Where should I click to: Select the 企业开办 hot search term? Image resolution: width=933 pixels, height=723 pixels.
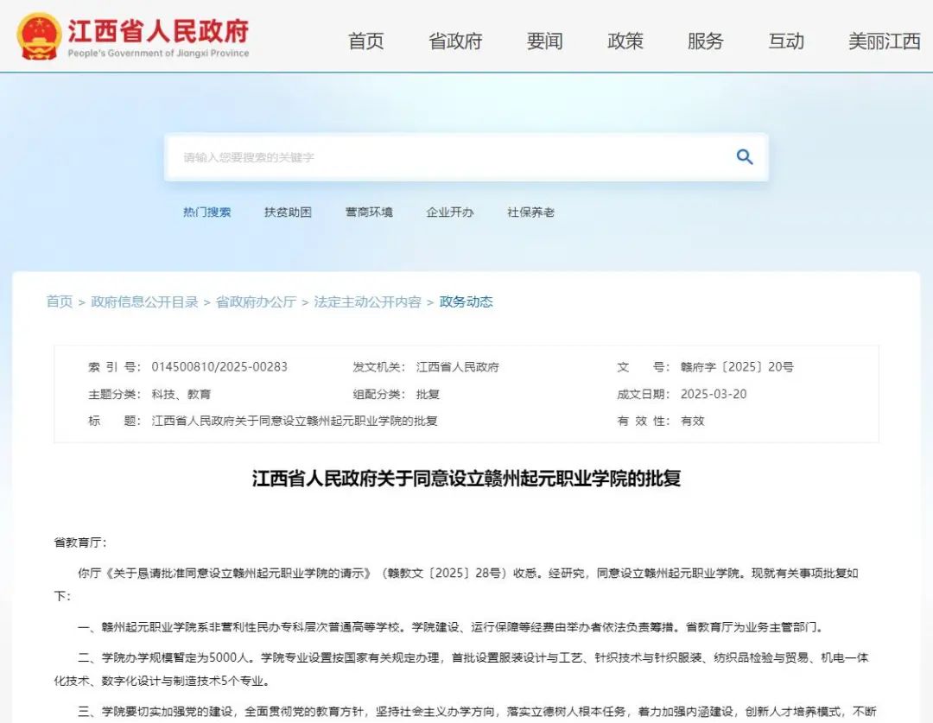point(449,212)
